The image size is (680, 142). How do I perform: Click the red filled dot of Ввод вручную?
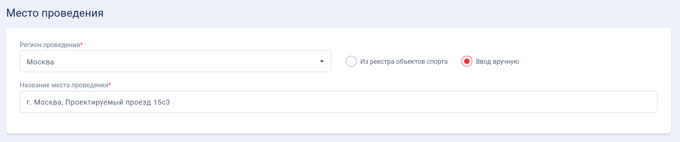(x=467, y=62)
